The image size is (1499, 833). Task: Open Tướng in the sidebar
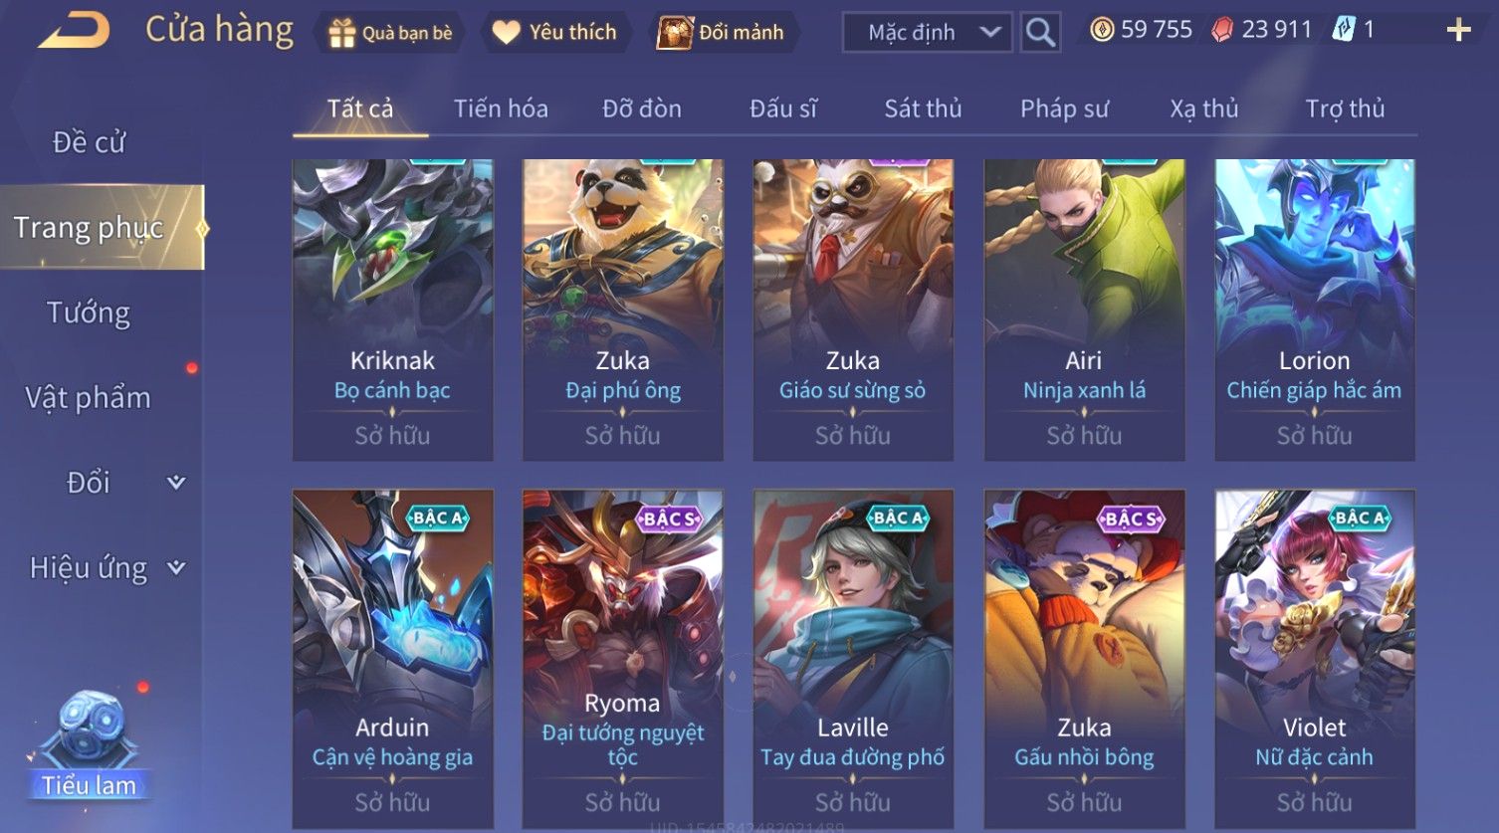[89, 312]
